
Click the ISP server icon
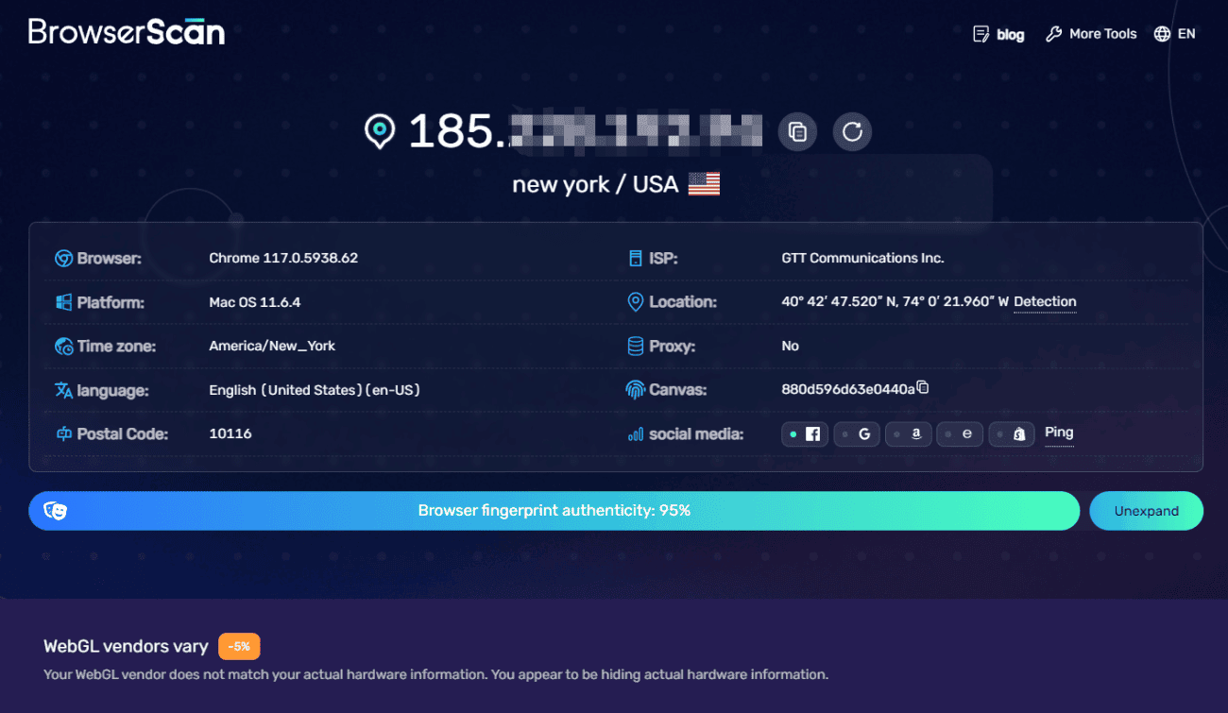[x=636, y=259]
